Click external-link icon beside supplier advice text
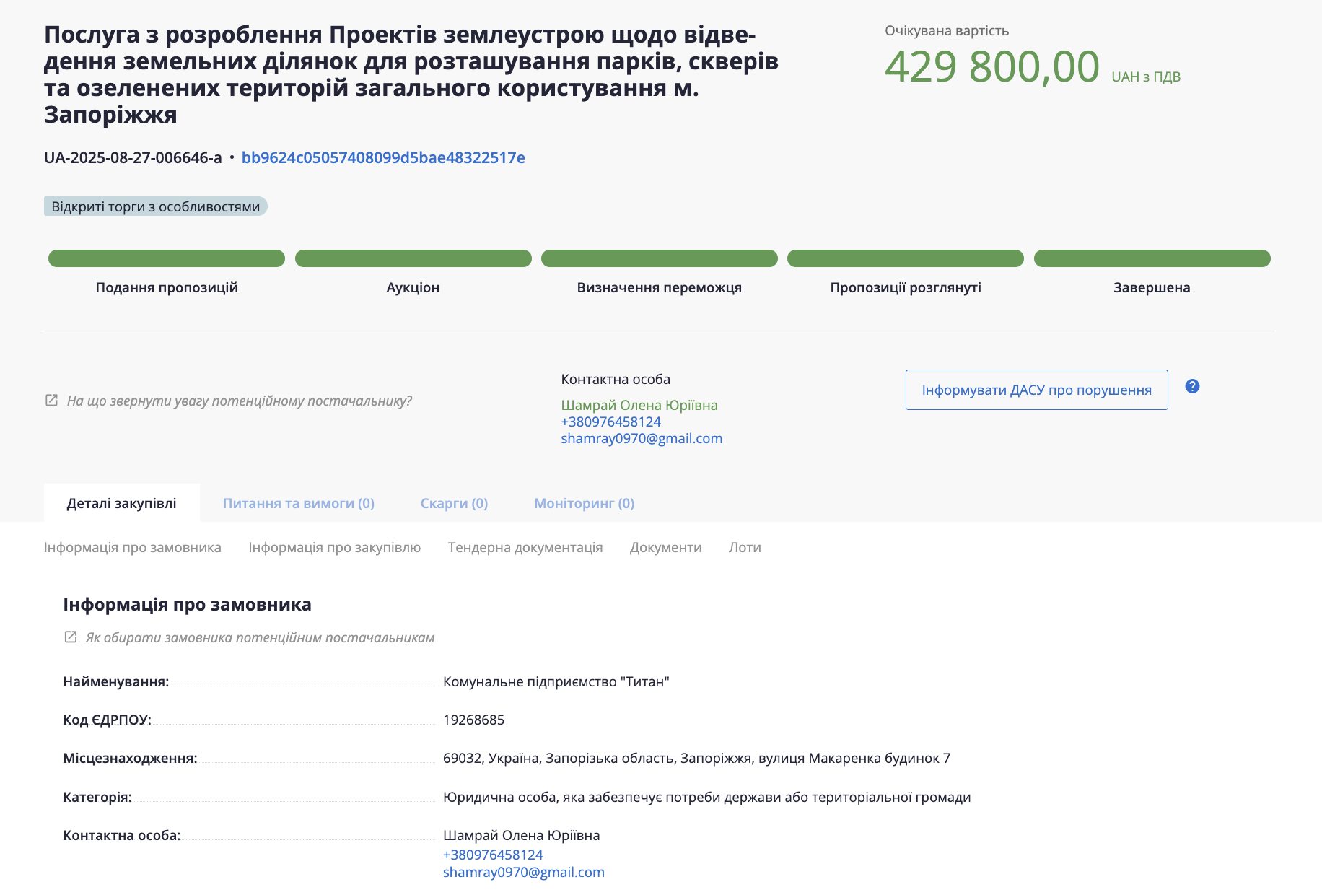Viewport: 1322px width, 895px height. click(51, 399)
